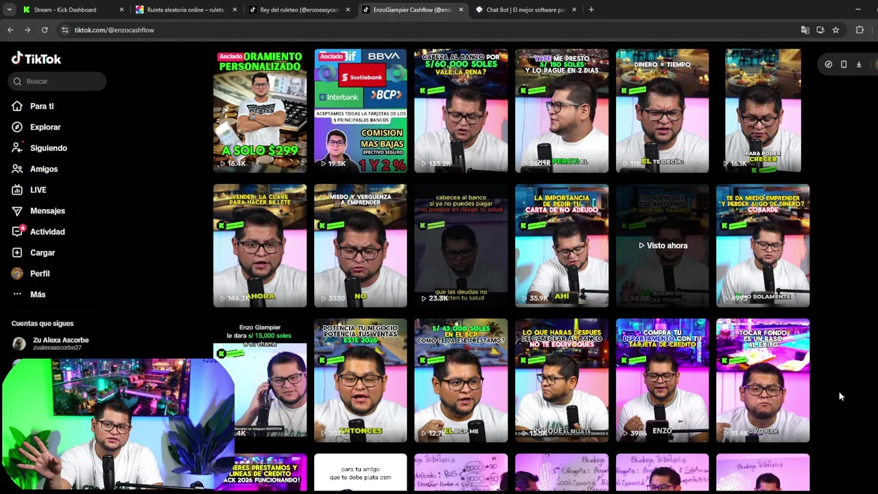The width and height of the screenshot is (878, 494).
Task: Click the Siguiendo person icon
Action: point(17,148)
